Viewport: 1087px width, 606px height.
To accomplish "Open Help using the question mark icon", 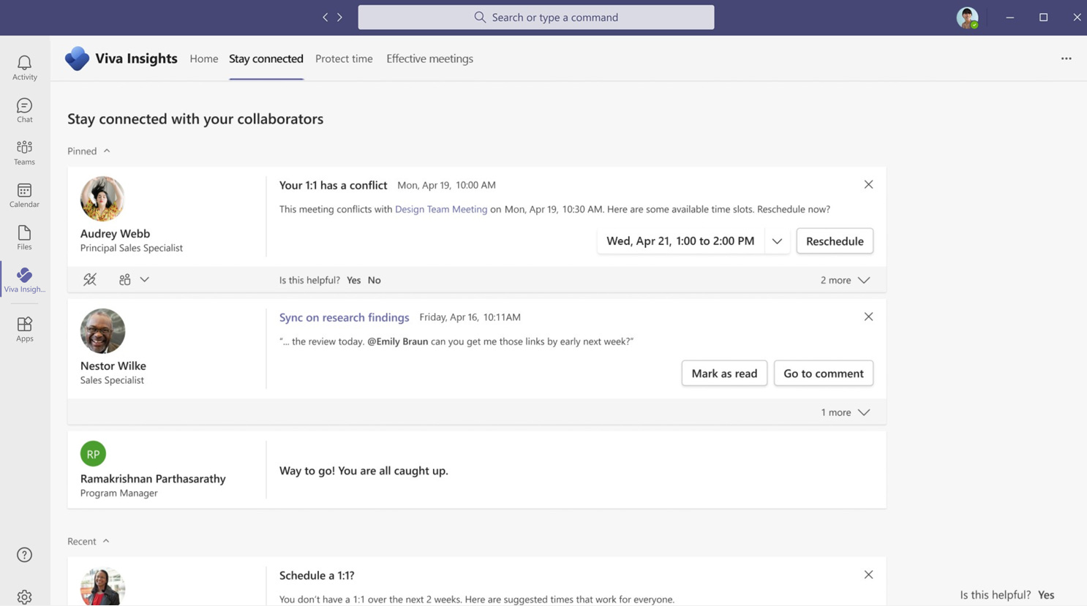I will (24, 555).
